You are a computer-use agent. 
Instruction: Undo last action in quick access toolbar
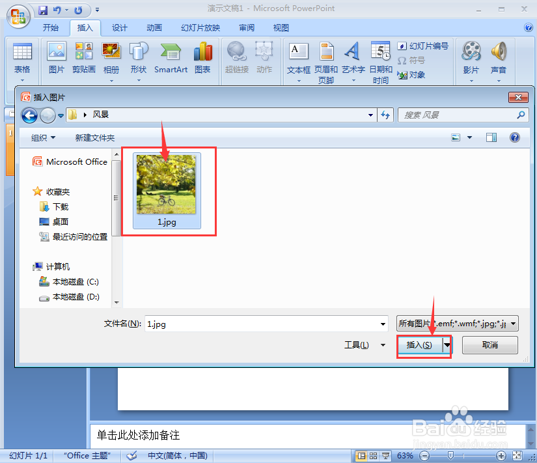(57, 10)
